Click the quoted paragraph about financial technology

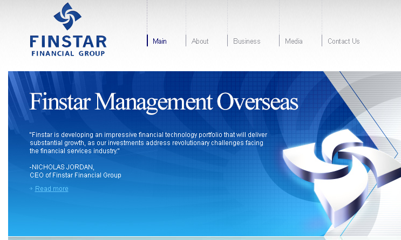coord(148,142)
